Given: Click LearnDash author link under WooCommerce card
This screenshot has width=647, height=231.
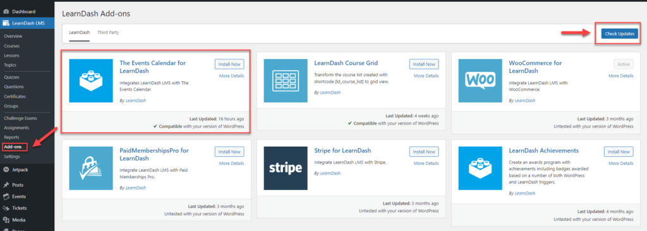Looking at the screenshot, I should tap(525, 100).
